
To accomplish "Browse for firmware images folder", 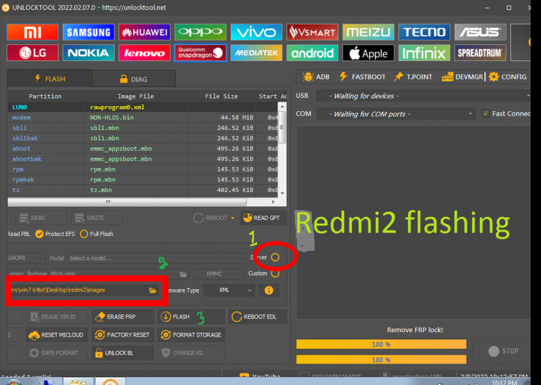I will 153,290.
